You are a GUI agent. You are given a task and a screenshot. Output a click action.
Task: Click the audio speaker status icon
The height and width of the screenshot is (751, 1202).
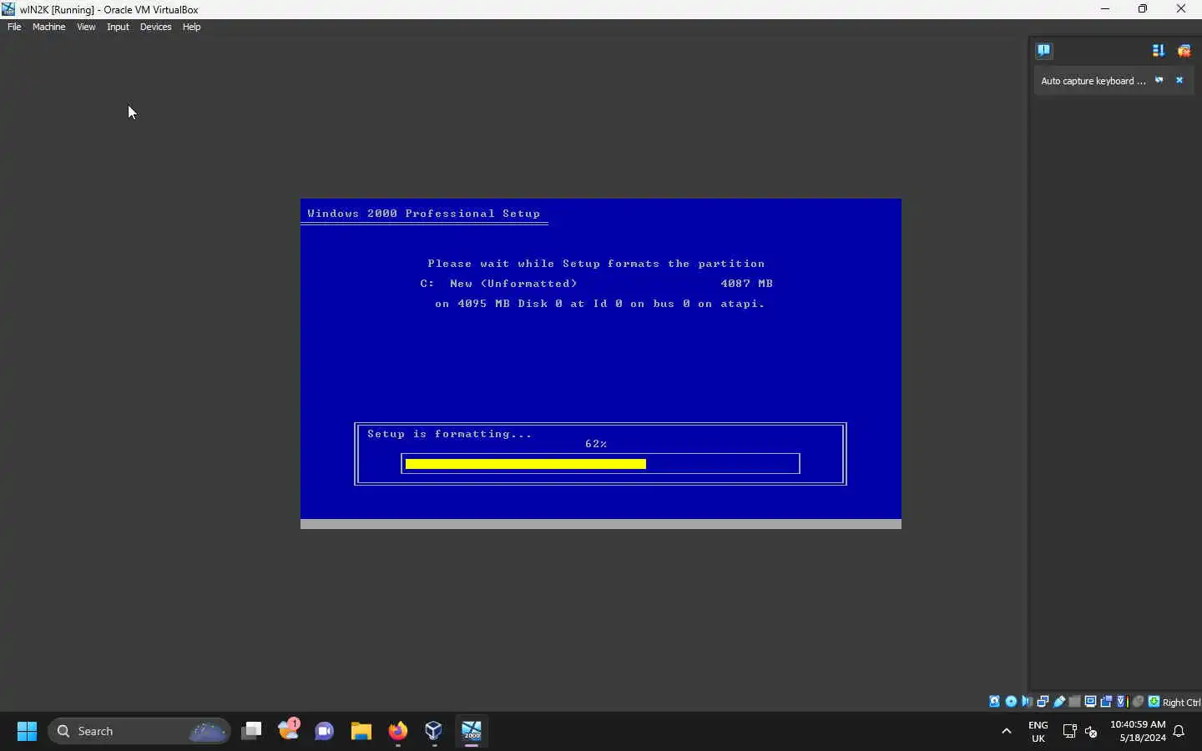(x=1027, y=702)
